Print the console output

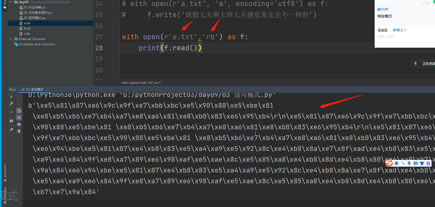click(x=19, y=124)
